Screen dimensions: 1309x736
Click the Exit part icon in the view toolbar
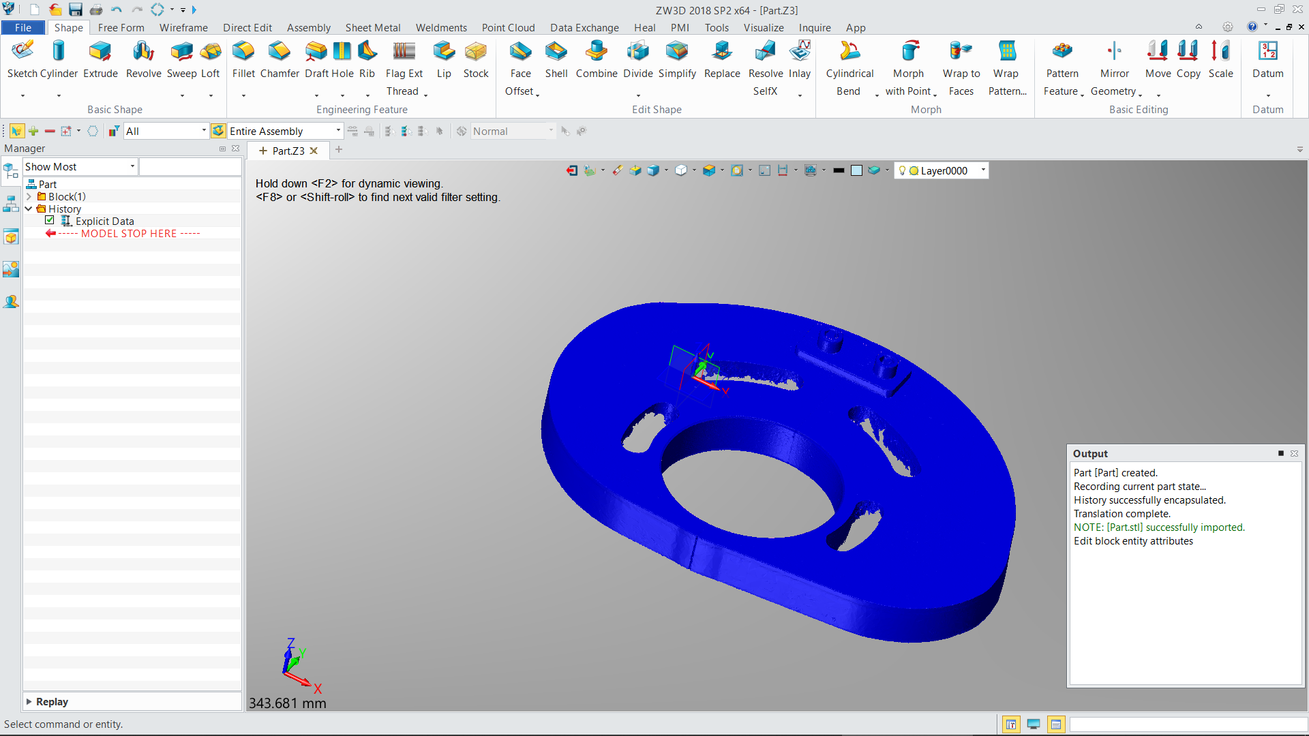coord(571,170)
